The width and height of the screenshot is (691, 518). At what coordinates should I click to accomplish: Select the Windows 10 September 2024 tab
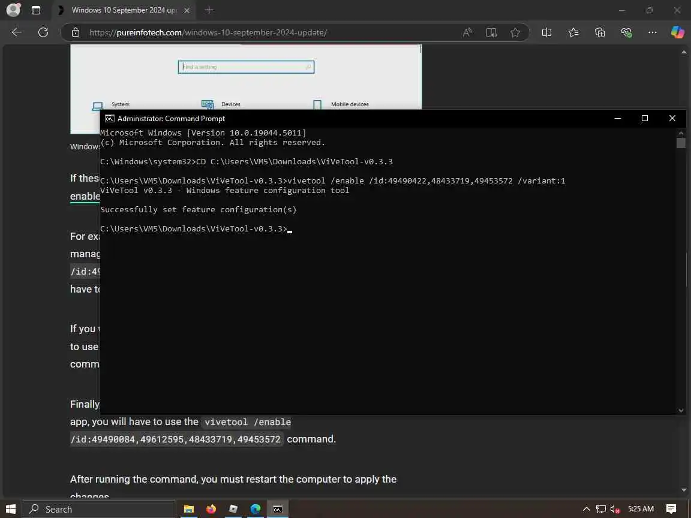124,10
